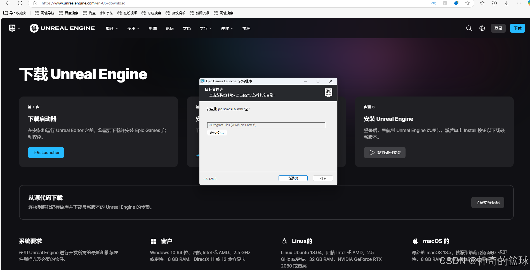
Task: Open 必应搜索 bookmark
Action: click(151, 13)
